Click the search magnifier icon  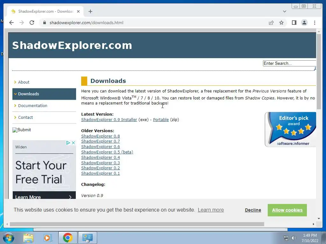point(315,69)
